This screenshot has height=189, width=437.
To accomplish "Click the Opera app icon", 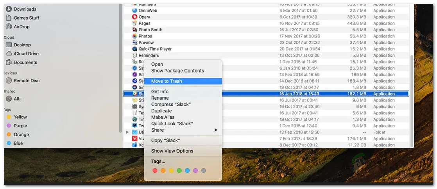I will tap(134, 17).
